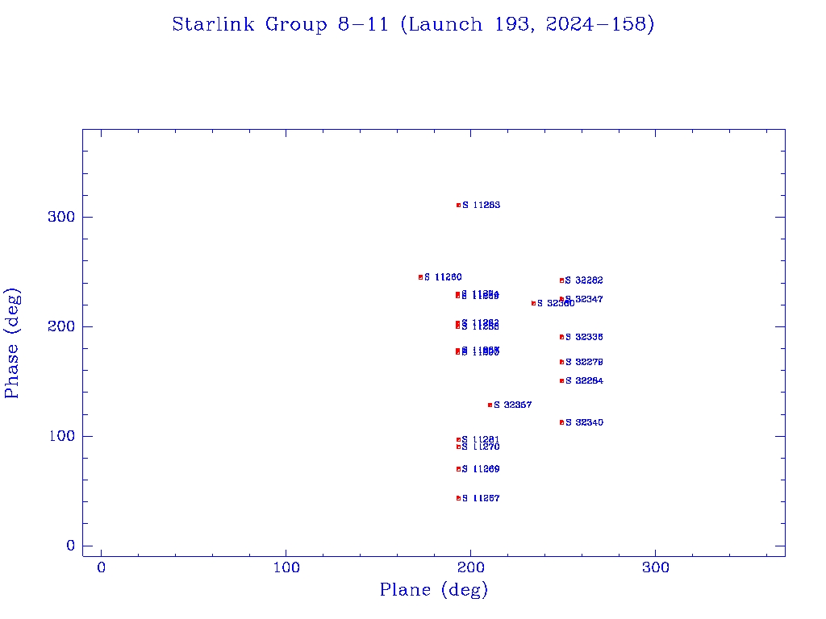Click the red marker beside S 32284

(561, 380)
